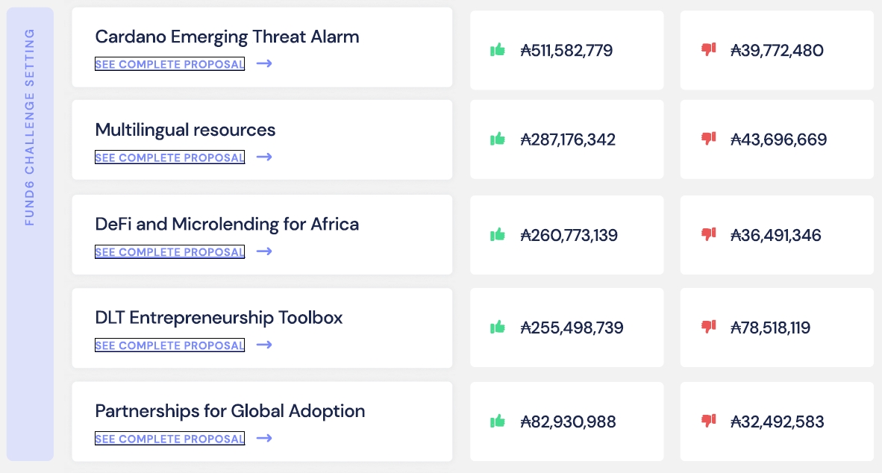Open See Complete Proposal for Cardano Emerging Threat Alarm
The height and width of the screenshot is (473, 882).
pyautogui.click(x=169, y=64)
